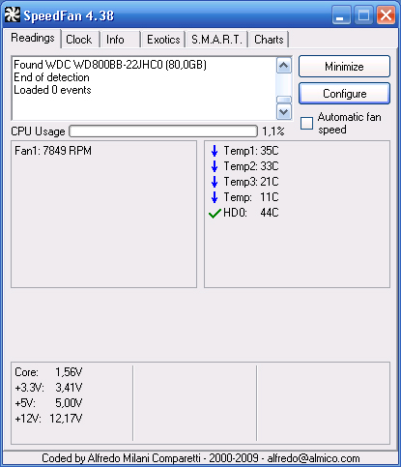The image size is (401, 467).
Task: Click the 'Loaded 0 events' log line
Action: pos(52,90)
